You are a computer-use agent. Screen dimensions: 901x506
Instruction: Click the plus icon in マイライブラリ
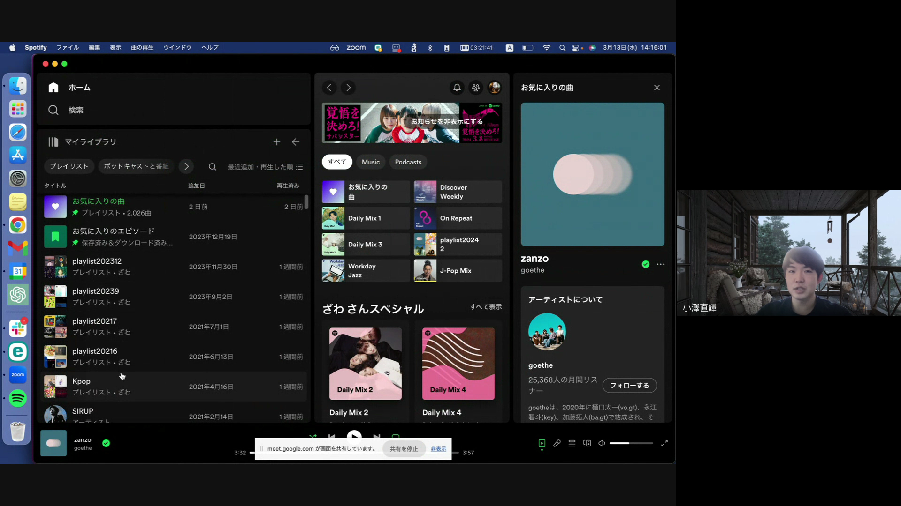coord(276,142)
